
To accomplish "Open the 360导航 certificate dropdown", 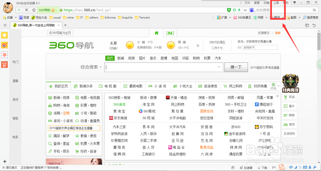I will point(47,10).
